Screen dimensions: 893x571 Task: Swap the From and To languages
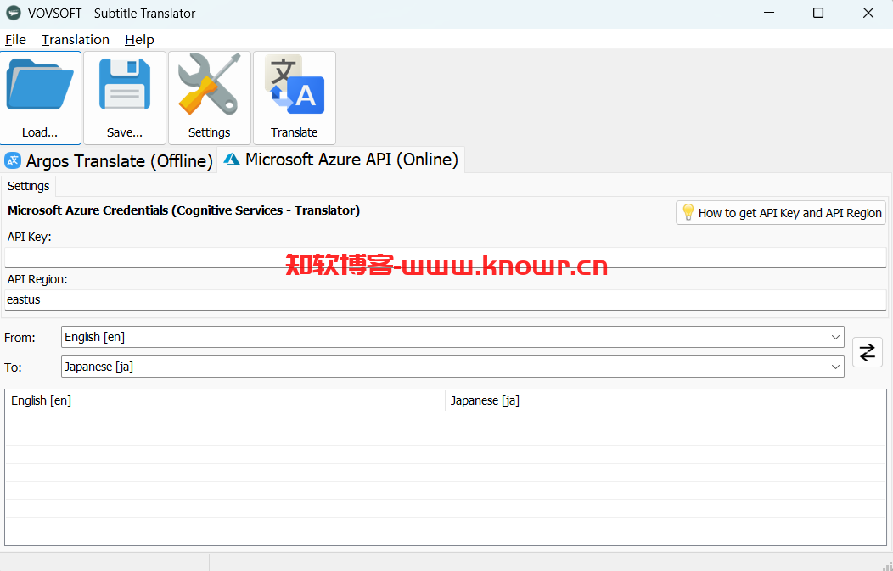coord(867,352)
